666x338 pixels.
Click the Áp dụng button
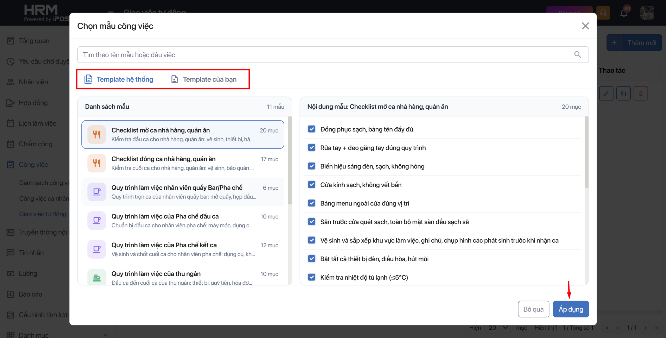click(571, 309)
